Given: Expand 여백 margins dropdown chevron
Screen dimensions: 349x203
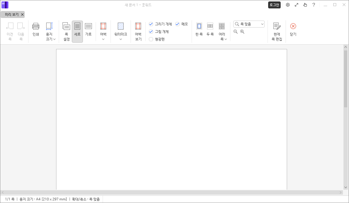Looking at the screenshot, I should coord(103,39).
